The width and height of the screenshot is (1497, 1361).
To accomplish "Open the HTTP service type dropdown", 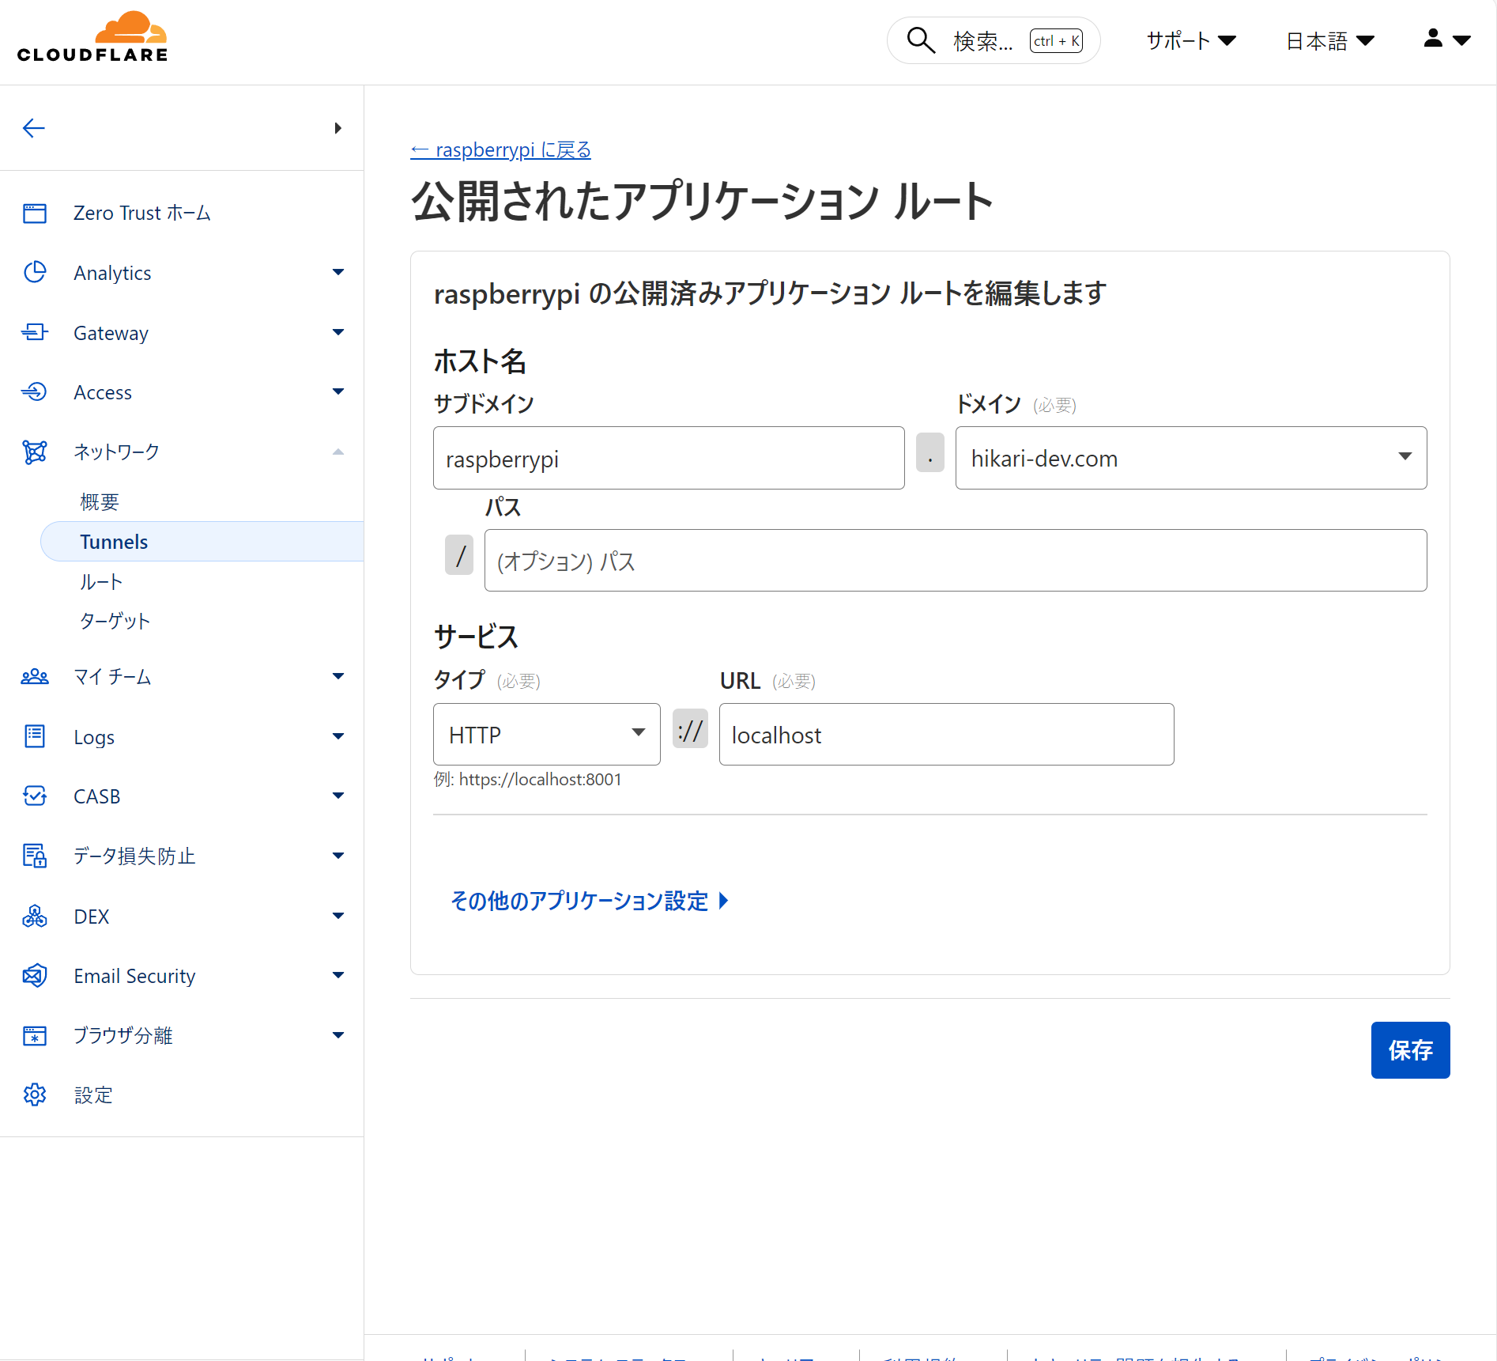I will [637, 734].
